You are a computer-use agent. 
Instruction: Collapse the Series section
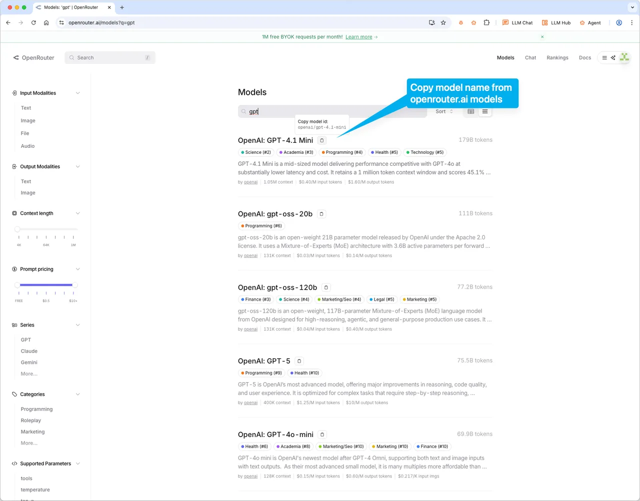point(77,325)
